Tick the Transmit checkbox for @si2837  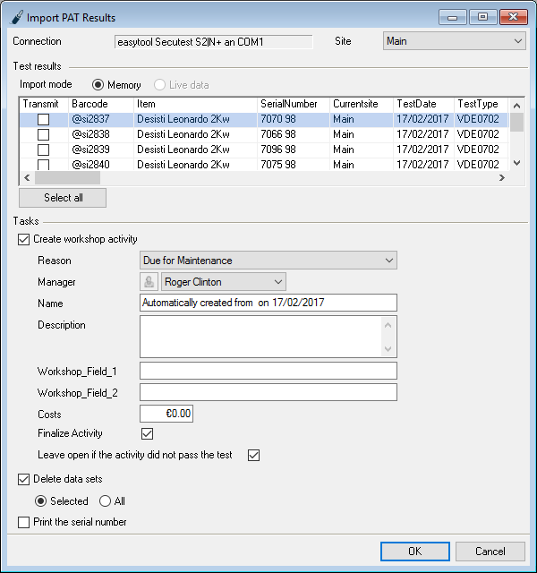coord(43,120)
